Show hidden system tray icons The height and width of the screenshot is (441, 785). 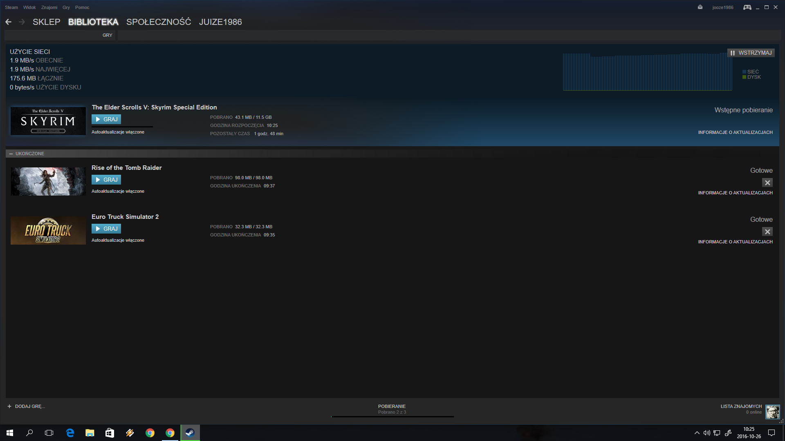point(697,433)
